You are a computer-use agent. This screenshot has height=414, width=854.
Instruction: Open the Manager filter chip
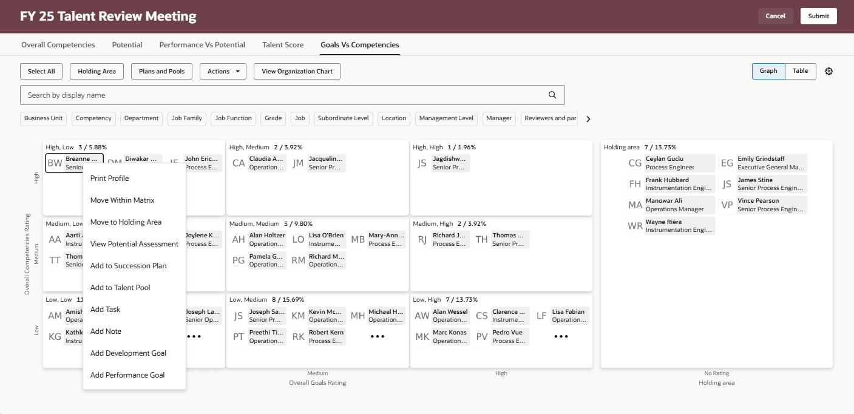[499, 118]
